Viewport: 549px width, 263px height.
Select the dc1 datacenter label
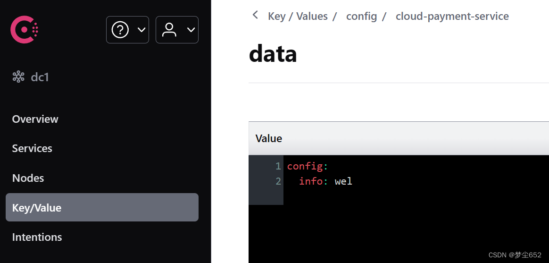coord(40,77)
